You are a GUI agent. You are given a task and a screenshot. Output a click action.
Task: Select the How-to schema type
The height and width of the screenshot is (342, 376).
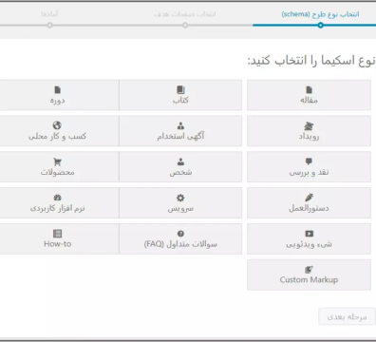(x=57, y=238)
